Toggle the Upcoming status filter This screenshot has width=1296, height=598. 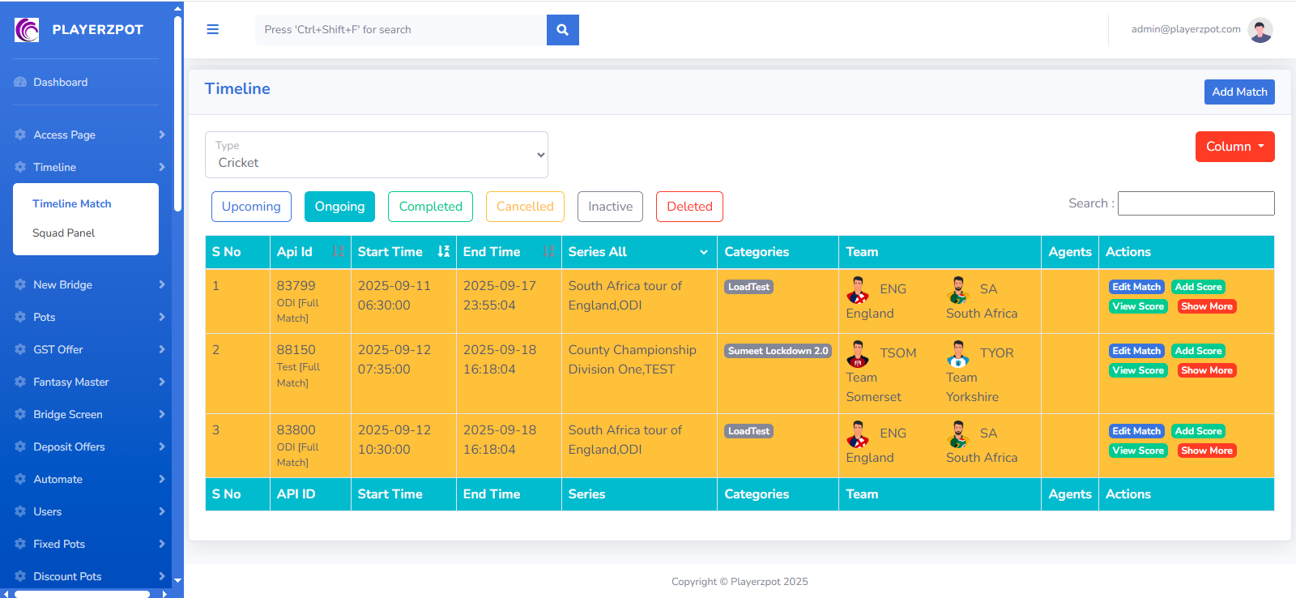(251, 207)
